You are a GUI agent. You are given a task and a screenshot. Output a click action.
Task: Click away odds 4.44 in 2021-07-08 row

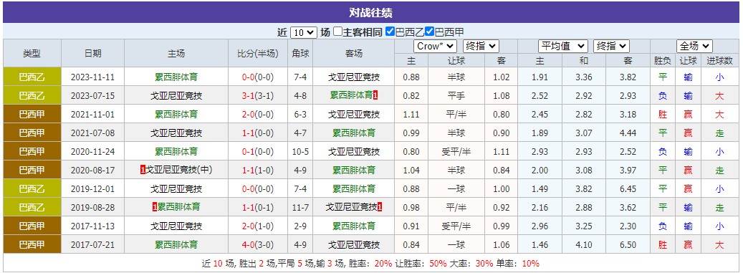pos(628,133)
